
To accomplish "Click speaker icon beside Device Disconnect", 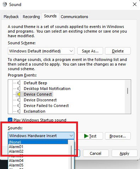I will click(x=19, y=100).
